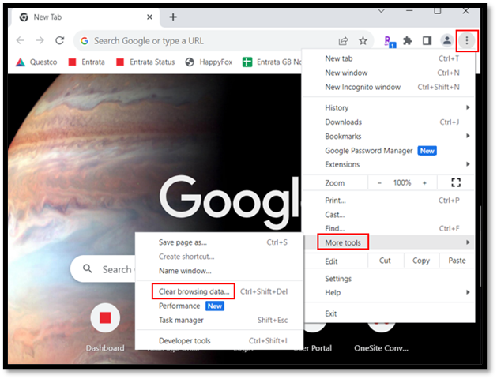Open the side panel icon
The image size is (497, 379).
tap(427, 40)
